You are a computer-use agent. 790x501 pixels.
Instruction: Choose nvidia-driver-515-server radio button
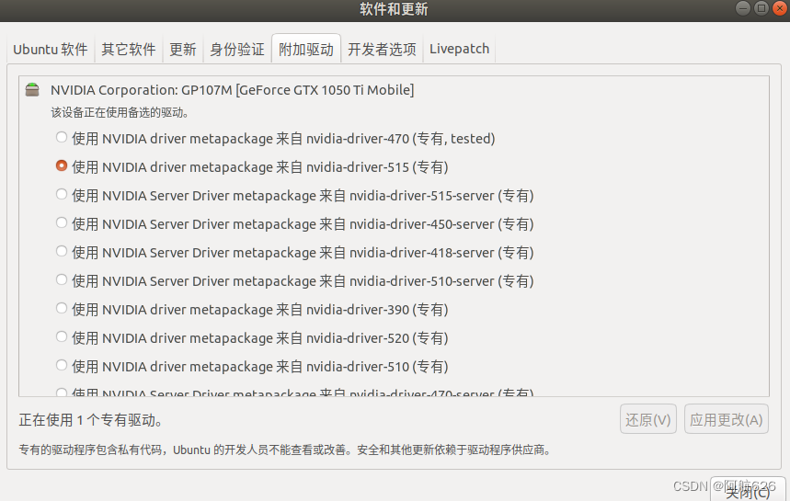[62, 194]
